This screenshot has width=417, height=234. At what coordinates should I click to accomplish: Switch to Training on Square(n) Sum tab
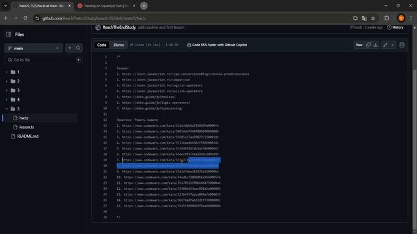tap(106, 6)
